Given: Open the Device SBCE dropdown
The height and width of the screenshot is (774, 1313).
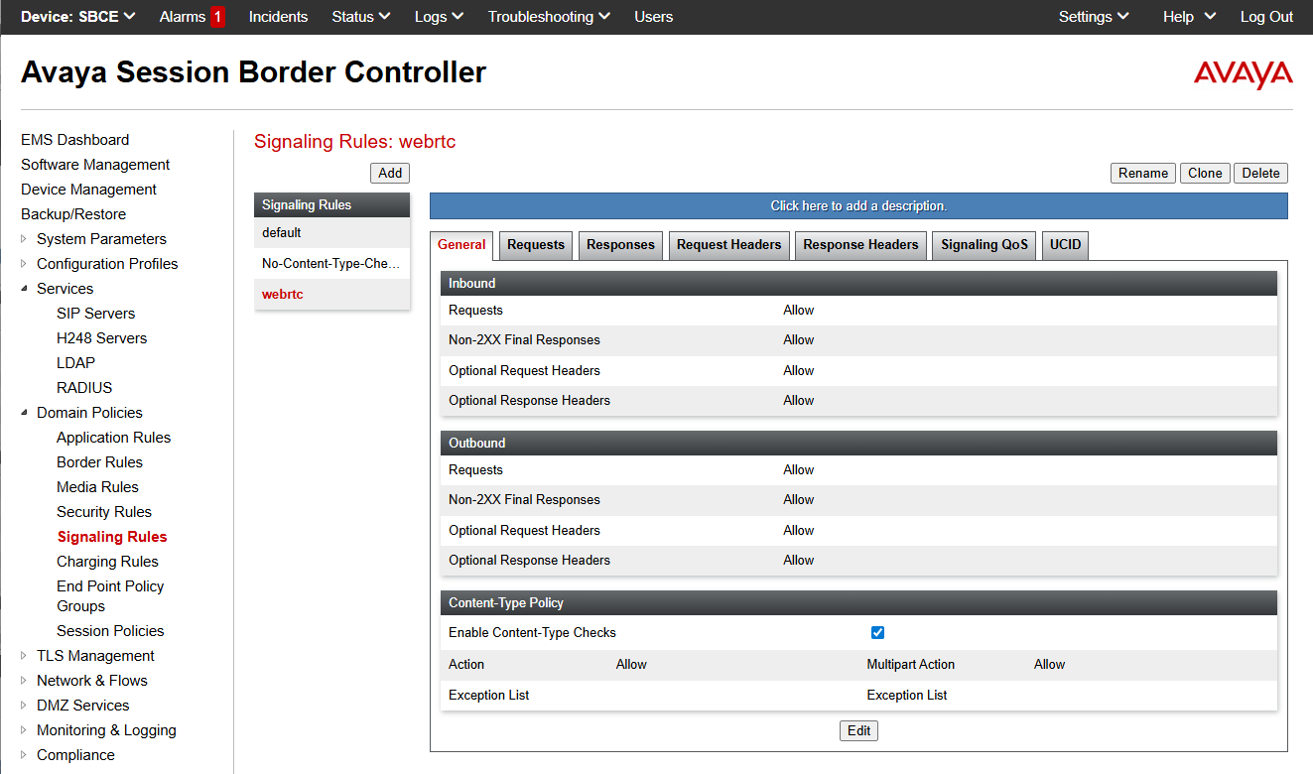Looking at the screenshot, I should [77, 17].
